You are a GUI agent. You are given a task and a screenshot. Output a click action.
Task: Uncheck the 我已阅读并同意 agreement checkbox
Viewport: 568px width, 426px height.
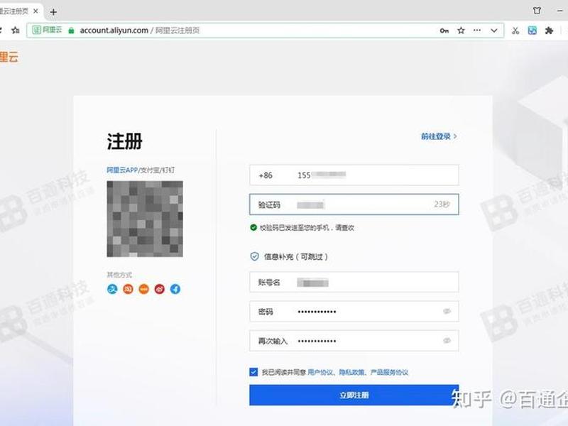coord(253,372)
